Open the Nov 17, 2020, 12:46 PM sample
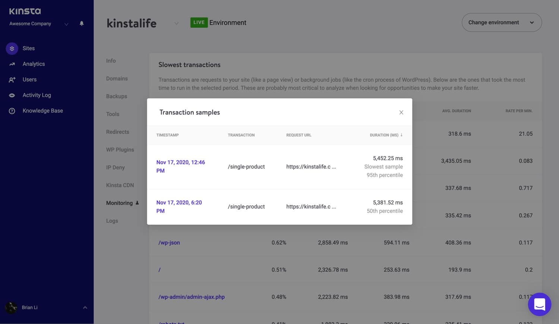Viewport: 559px width, 324px height. pos(181,166)
